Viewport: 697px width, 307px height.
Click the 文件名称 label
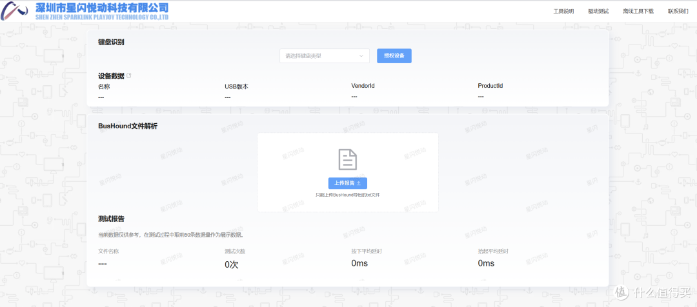[108, 251]
